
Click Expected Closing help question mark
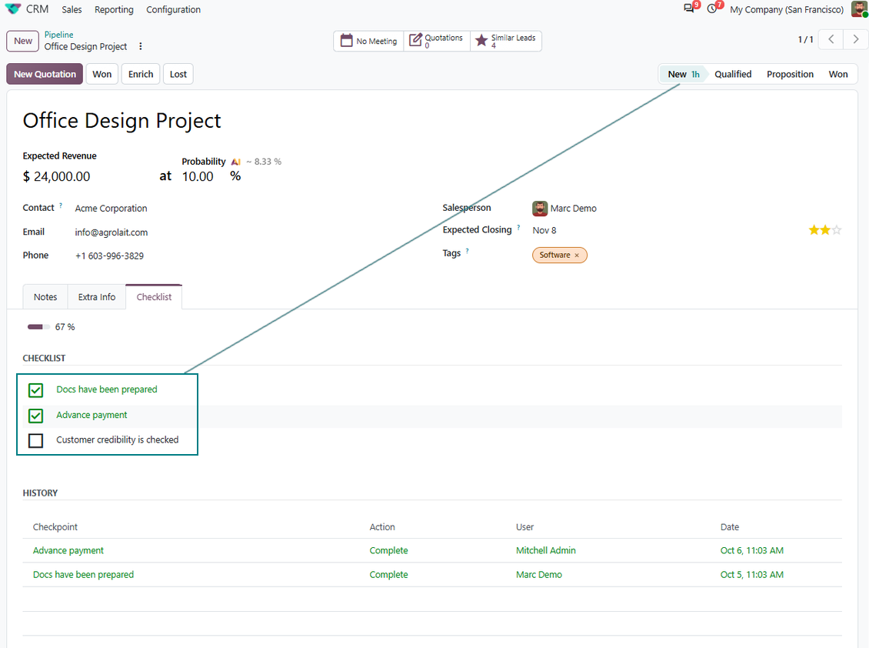[x=519, y=228]
